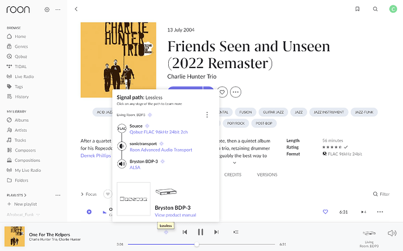Click the Bryston logo thumbnail
Screen dimensions: 403x251
[134, 199]
